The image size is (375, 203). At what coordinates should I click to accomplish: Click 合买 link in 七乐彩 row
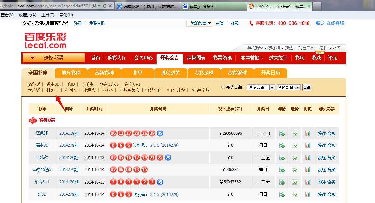331,158
